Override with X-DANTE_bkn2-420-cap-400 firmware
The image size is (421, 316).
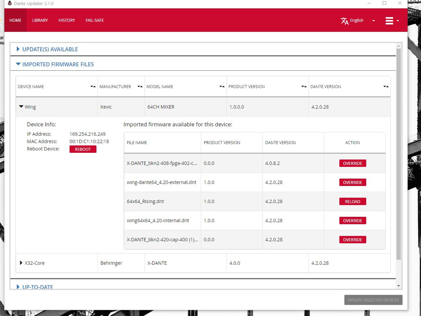pos(352,240)
